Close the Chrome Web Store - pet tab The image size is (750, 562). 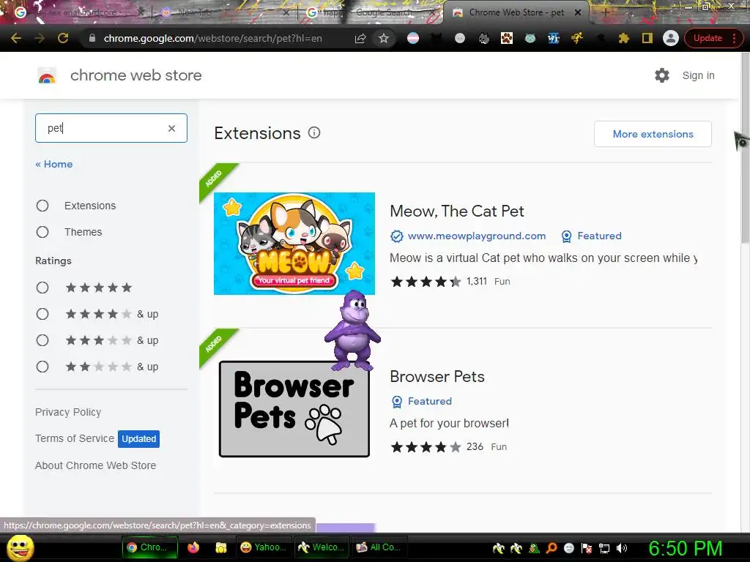(578, 13)
